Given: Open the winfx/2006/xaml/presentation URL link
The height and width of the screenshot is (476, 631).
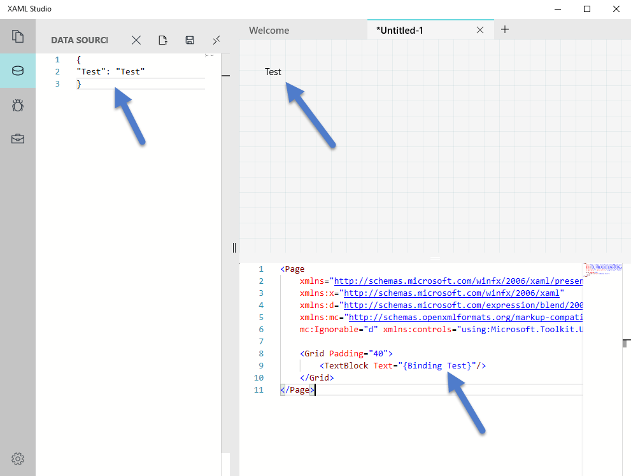Looking at the screenshot, I should tap(458, 281).
